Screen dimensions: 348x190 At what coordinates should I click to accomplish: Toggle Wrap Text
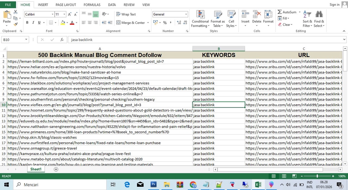coord(126,14)
